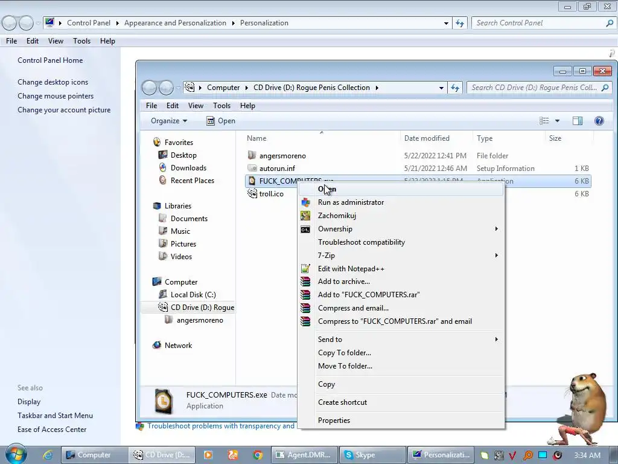Click WinRAR icon beside Add to archive...

tap(305, 282)
